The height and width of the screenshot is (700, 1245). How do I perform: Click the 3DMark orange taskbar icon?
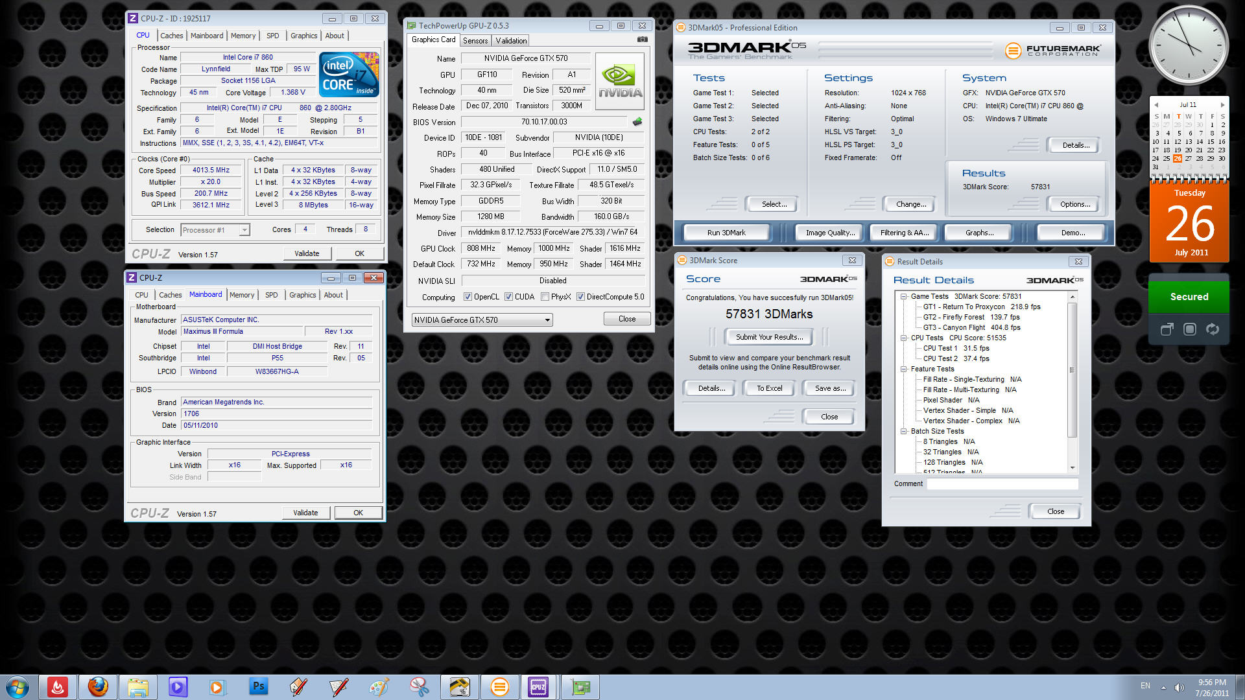pos(499,687)
